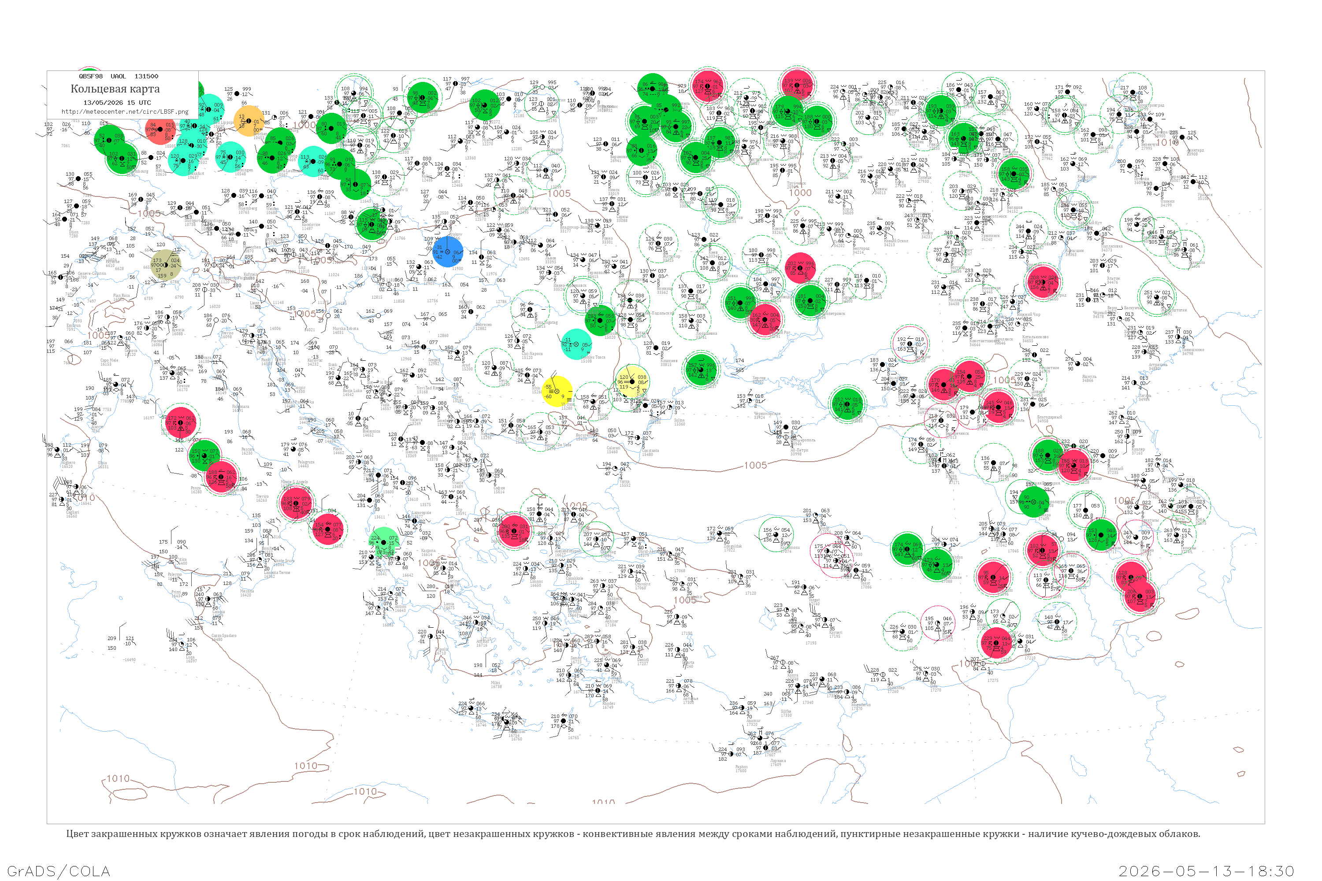Select the "Lamia" station name
This screenshot has width=1322, height=881.
click(449, 604)
